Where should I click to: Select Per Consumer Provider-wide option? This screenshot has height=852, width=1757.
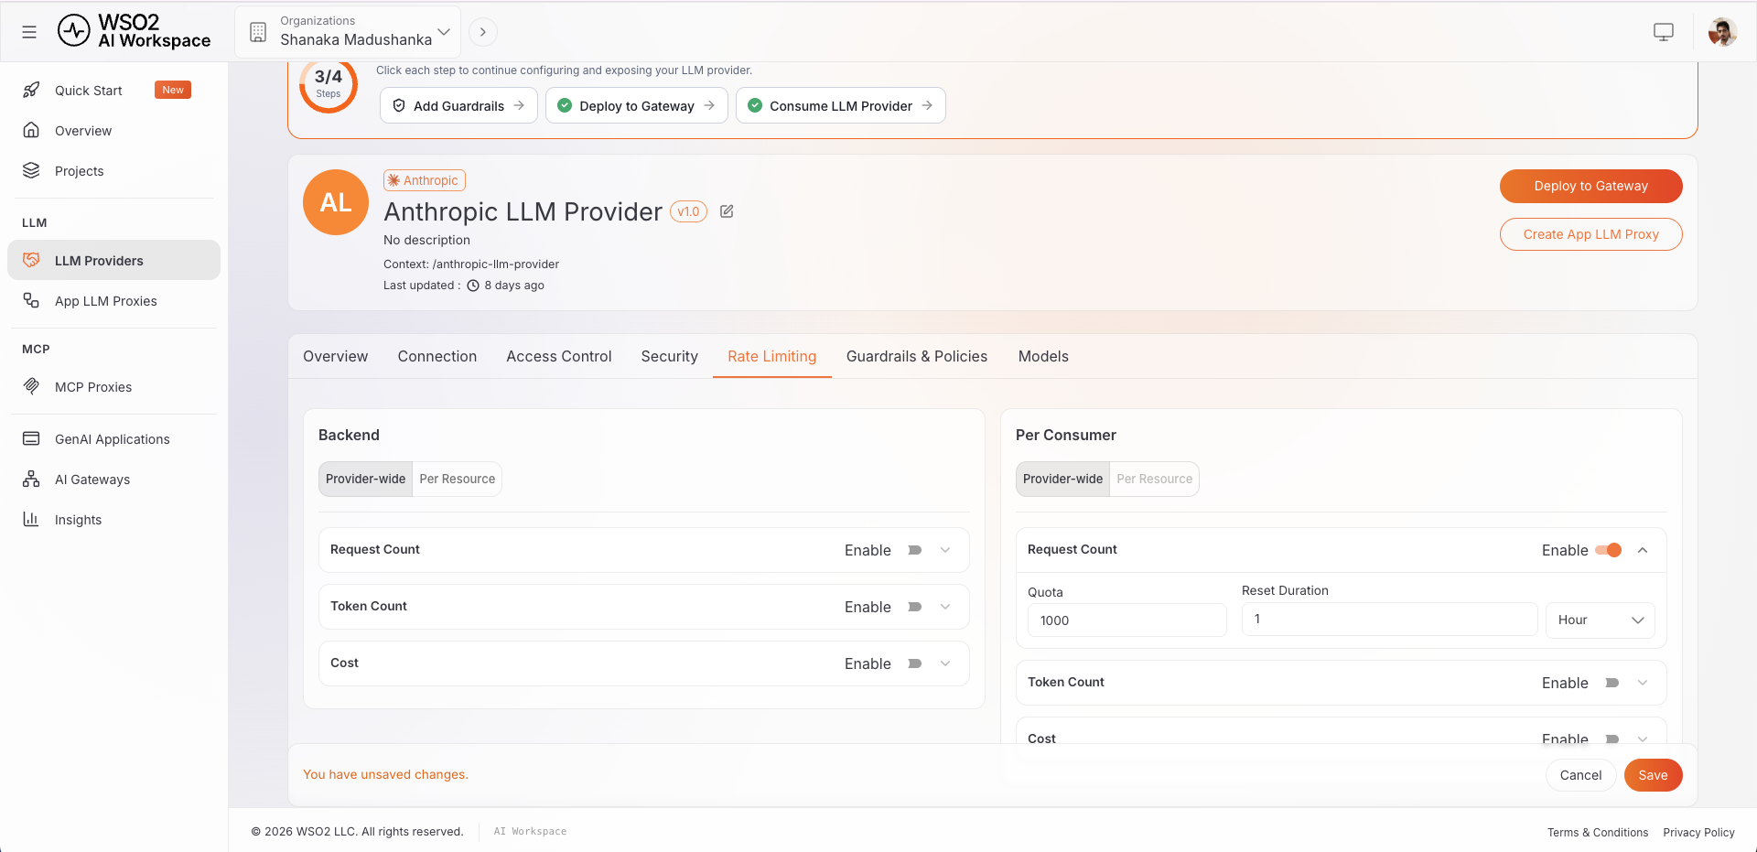click(1062, 479)
